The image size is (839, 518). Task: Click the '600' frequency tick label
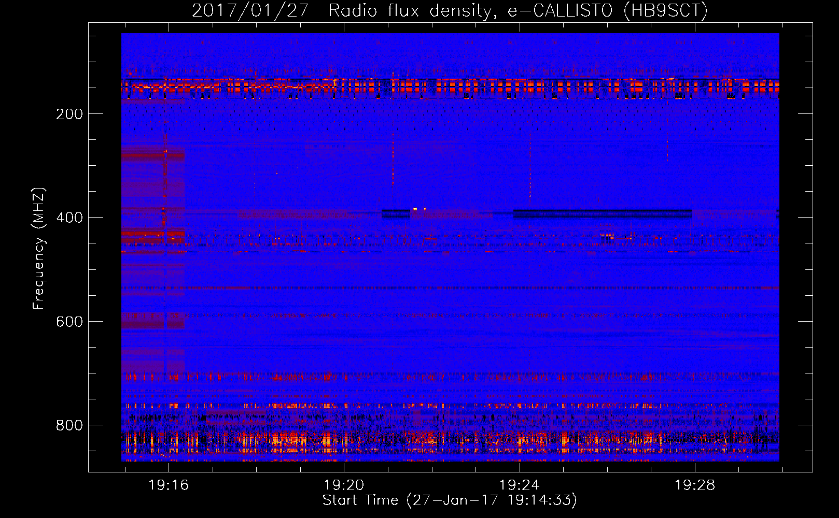pyautogui.click(x=69, y=322)
